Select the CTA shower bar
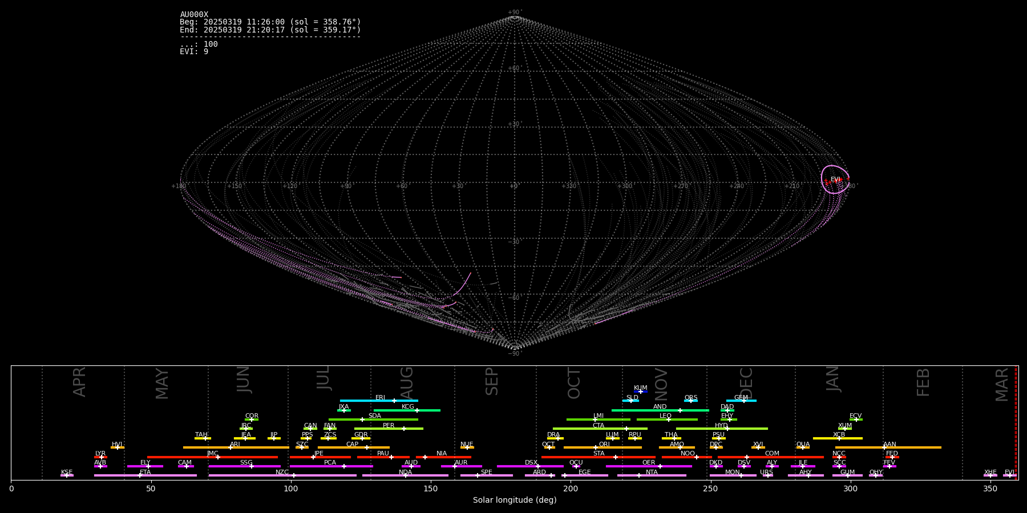 tap(600, 429)
